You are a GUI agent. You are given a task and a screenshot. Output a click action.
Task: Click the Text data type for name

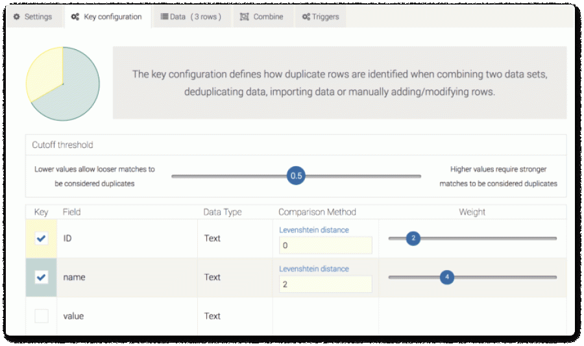tap(212, 277)
